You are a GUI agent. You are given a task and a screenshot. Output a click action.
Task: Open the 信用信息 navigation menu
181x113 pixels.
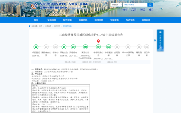tap(99, 20)
